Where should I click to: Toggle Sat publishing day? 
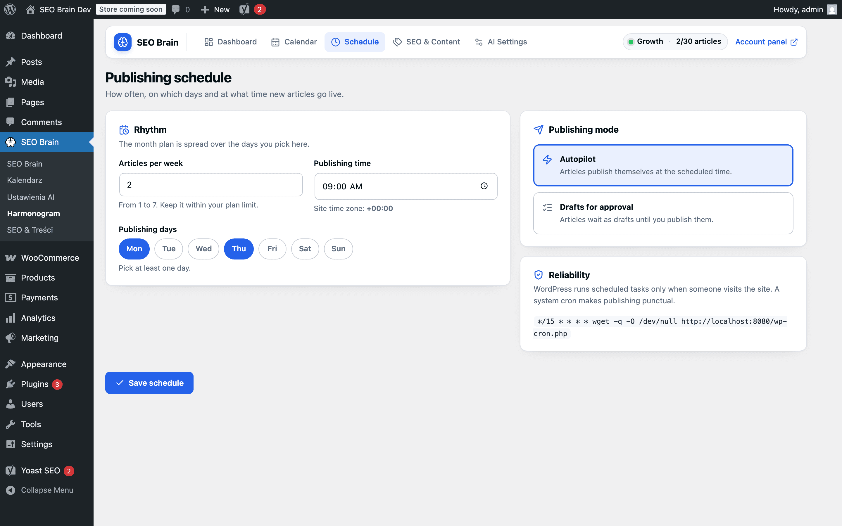click(305, 249)
